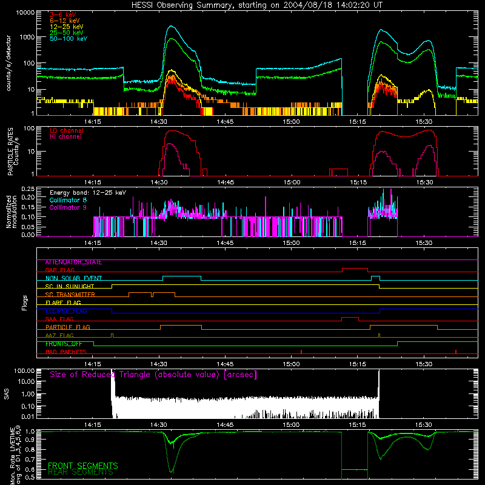Click the 15:00 tick under the Flags panel

click(x=291, y=364)
